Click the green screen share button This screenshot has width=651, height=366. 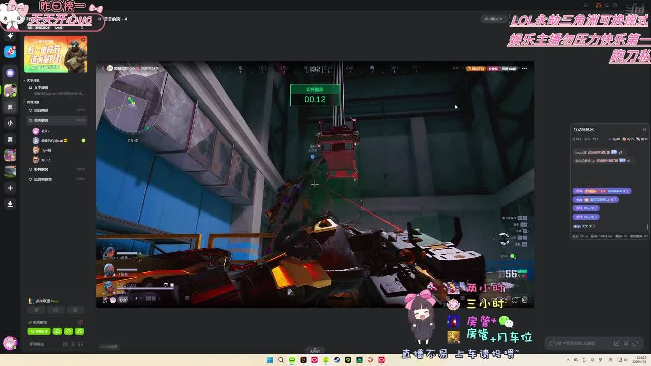pos(39,331)
